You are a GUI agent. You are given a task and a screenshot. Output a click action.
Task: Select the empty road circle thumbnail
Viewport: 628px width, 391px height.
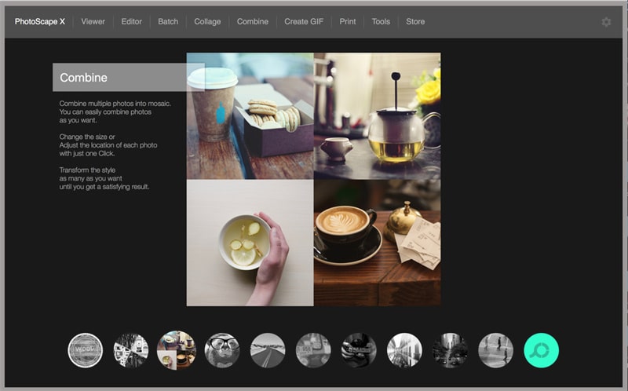(268, 350)
